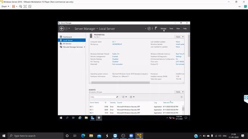Toggle VMware Unity mode
The image size is (248, 139).
[x=30, y=7]
